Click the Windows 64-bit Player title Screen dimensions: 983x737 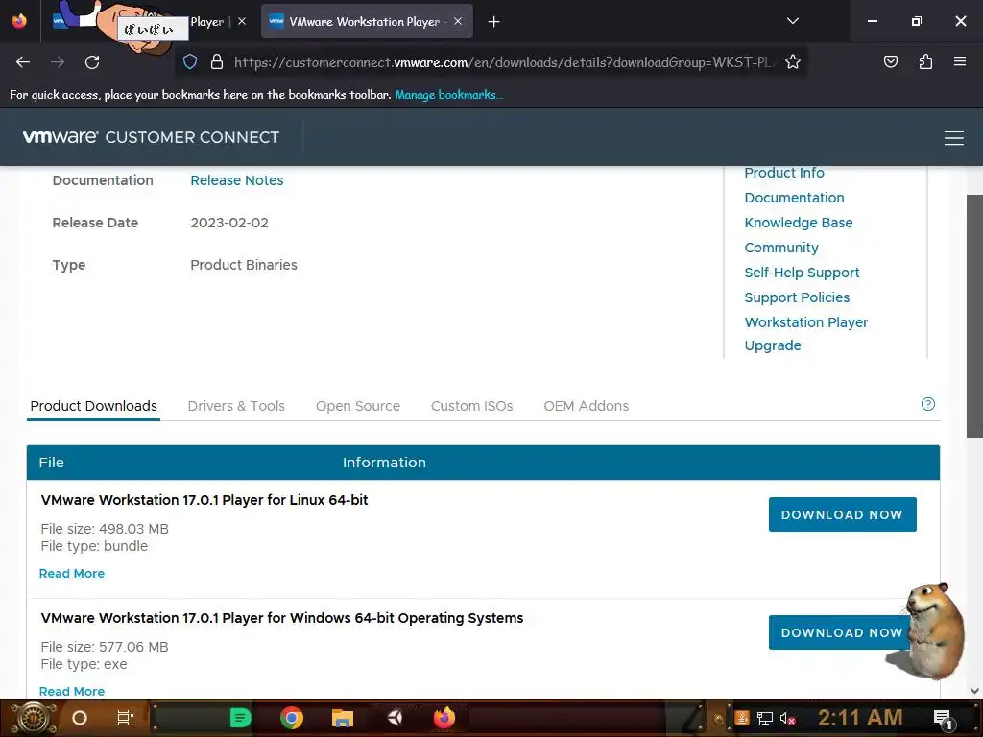(x=282, y=618)
